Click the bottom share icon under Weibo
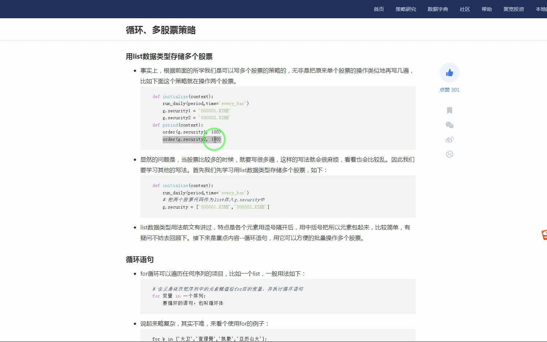 coord(450,154)
